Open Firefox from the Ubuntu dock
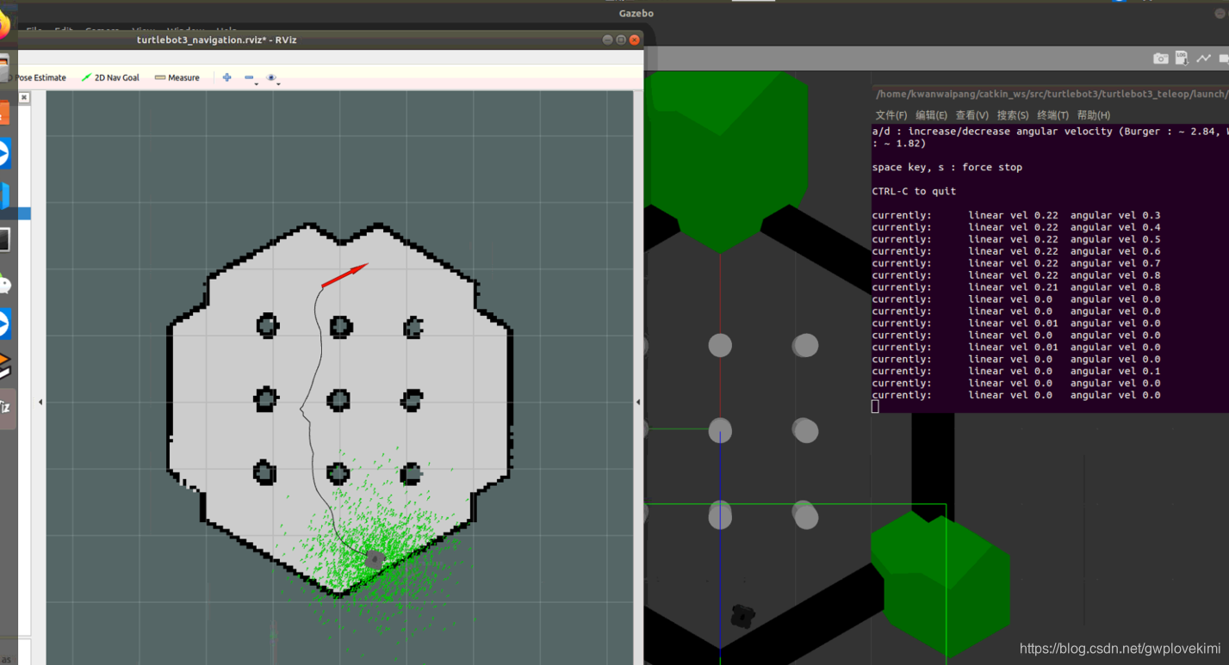Image resolution: width=1229 pixels, height=665 pixels. click(3, 25)
